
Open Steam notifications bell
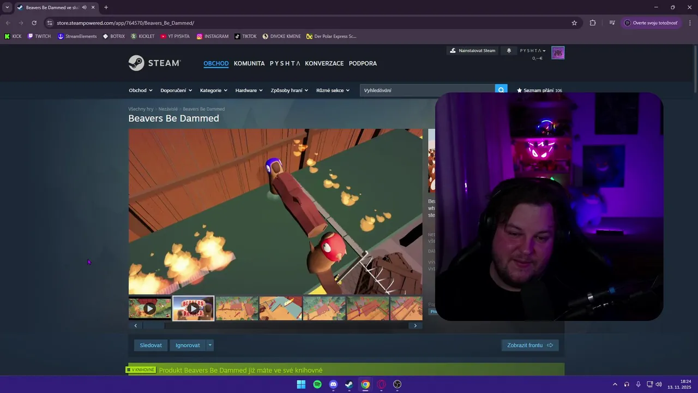click(x=509, y=51)
